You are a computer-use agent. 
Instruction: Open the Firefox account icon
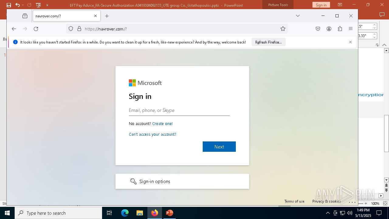click(329, 29)
